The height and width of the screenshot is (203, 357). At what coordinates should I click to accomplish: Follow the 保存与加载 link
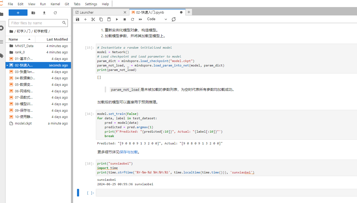129,152
